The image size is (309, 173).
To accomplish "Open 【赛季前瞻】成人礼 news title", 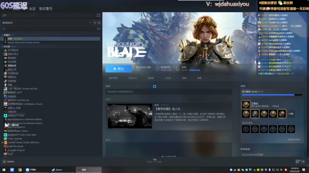I will [168, 109].
